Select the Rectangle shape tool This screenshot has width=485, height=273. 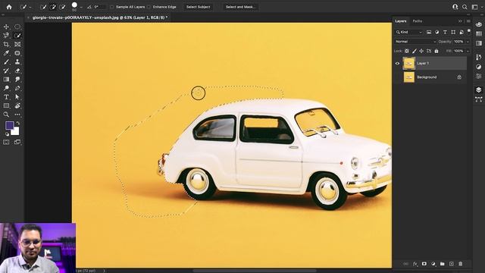[6, 105]
